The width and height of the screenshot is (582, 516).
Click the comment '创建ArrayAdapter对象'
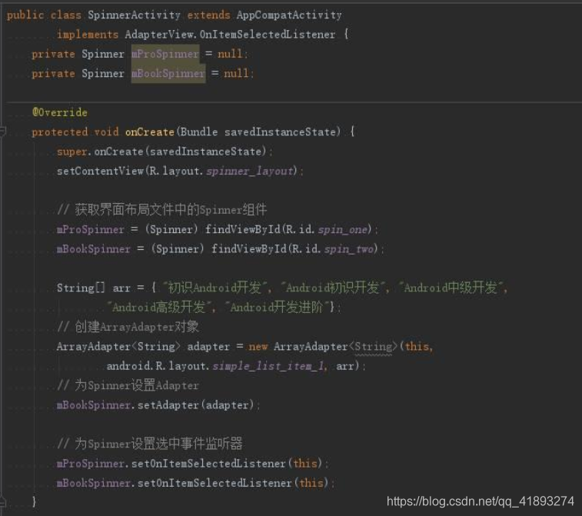[x=128, y=327]
